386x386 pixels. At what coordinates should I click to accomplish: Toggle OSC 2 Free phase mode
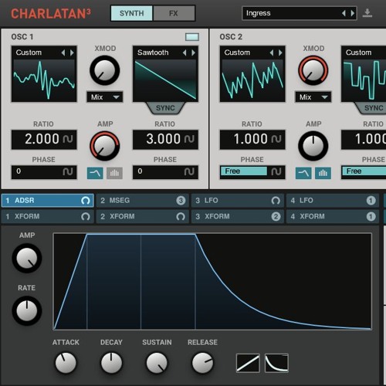(x=243, y=171)
